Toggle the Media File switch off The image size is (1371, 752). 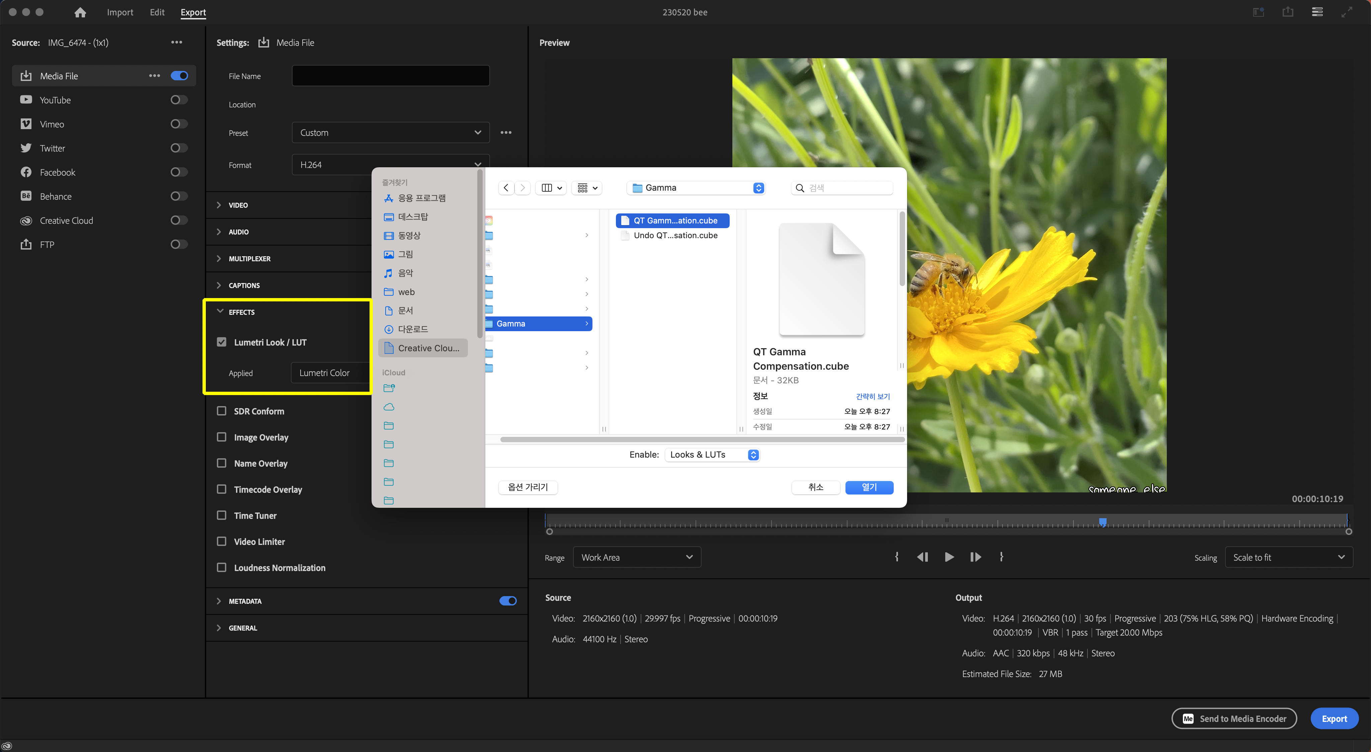pos(179,76)
